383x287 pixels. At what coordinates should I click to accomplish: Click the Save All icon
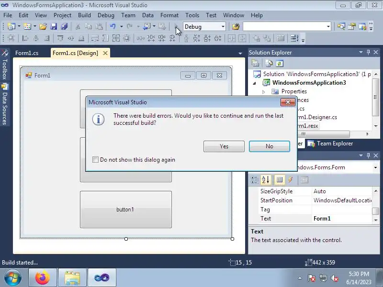64,26
